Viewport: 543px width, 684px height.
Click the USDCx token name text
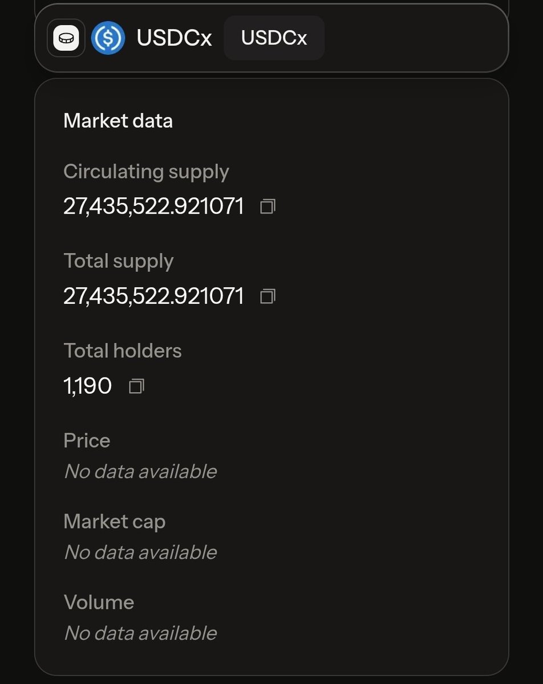pyautogui.click(x=174, y=38)
